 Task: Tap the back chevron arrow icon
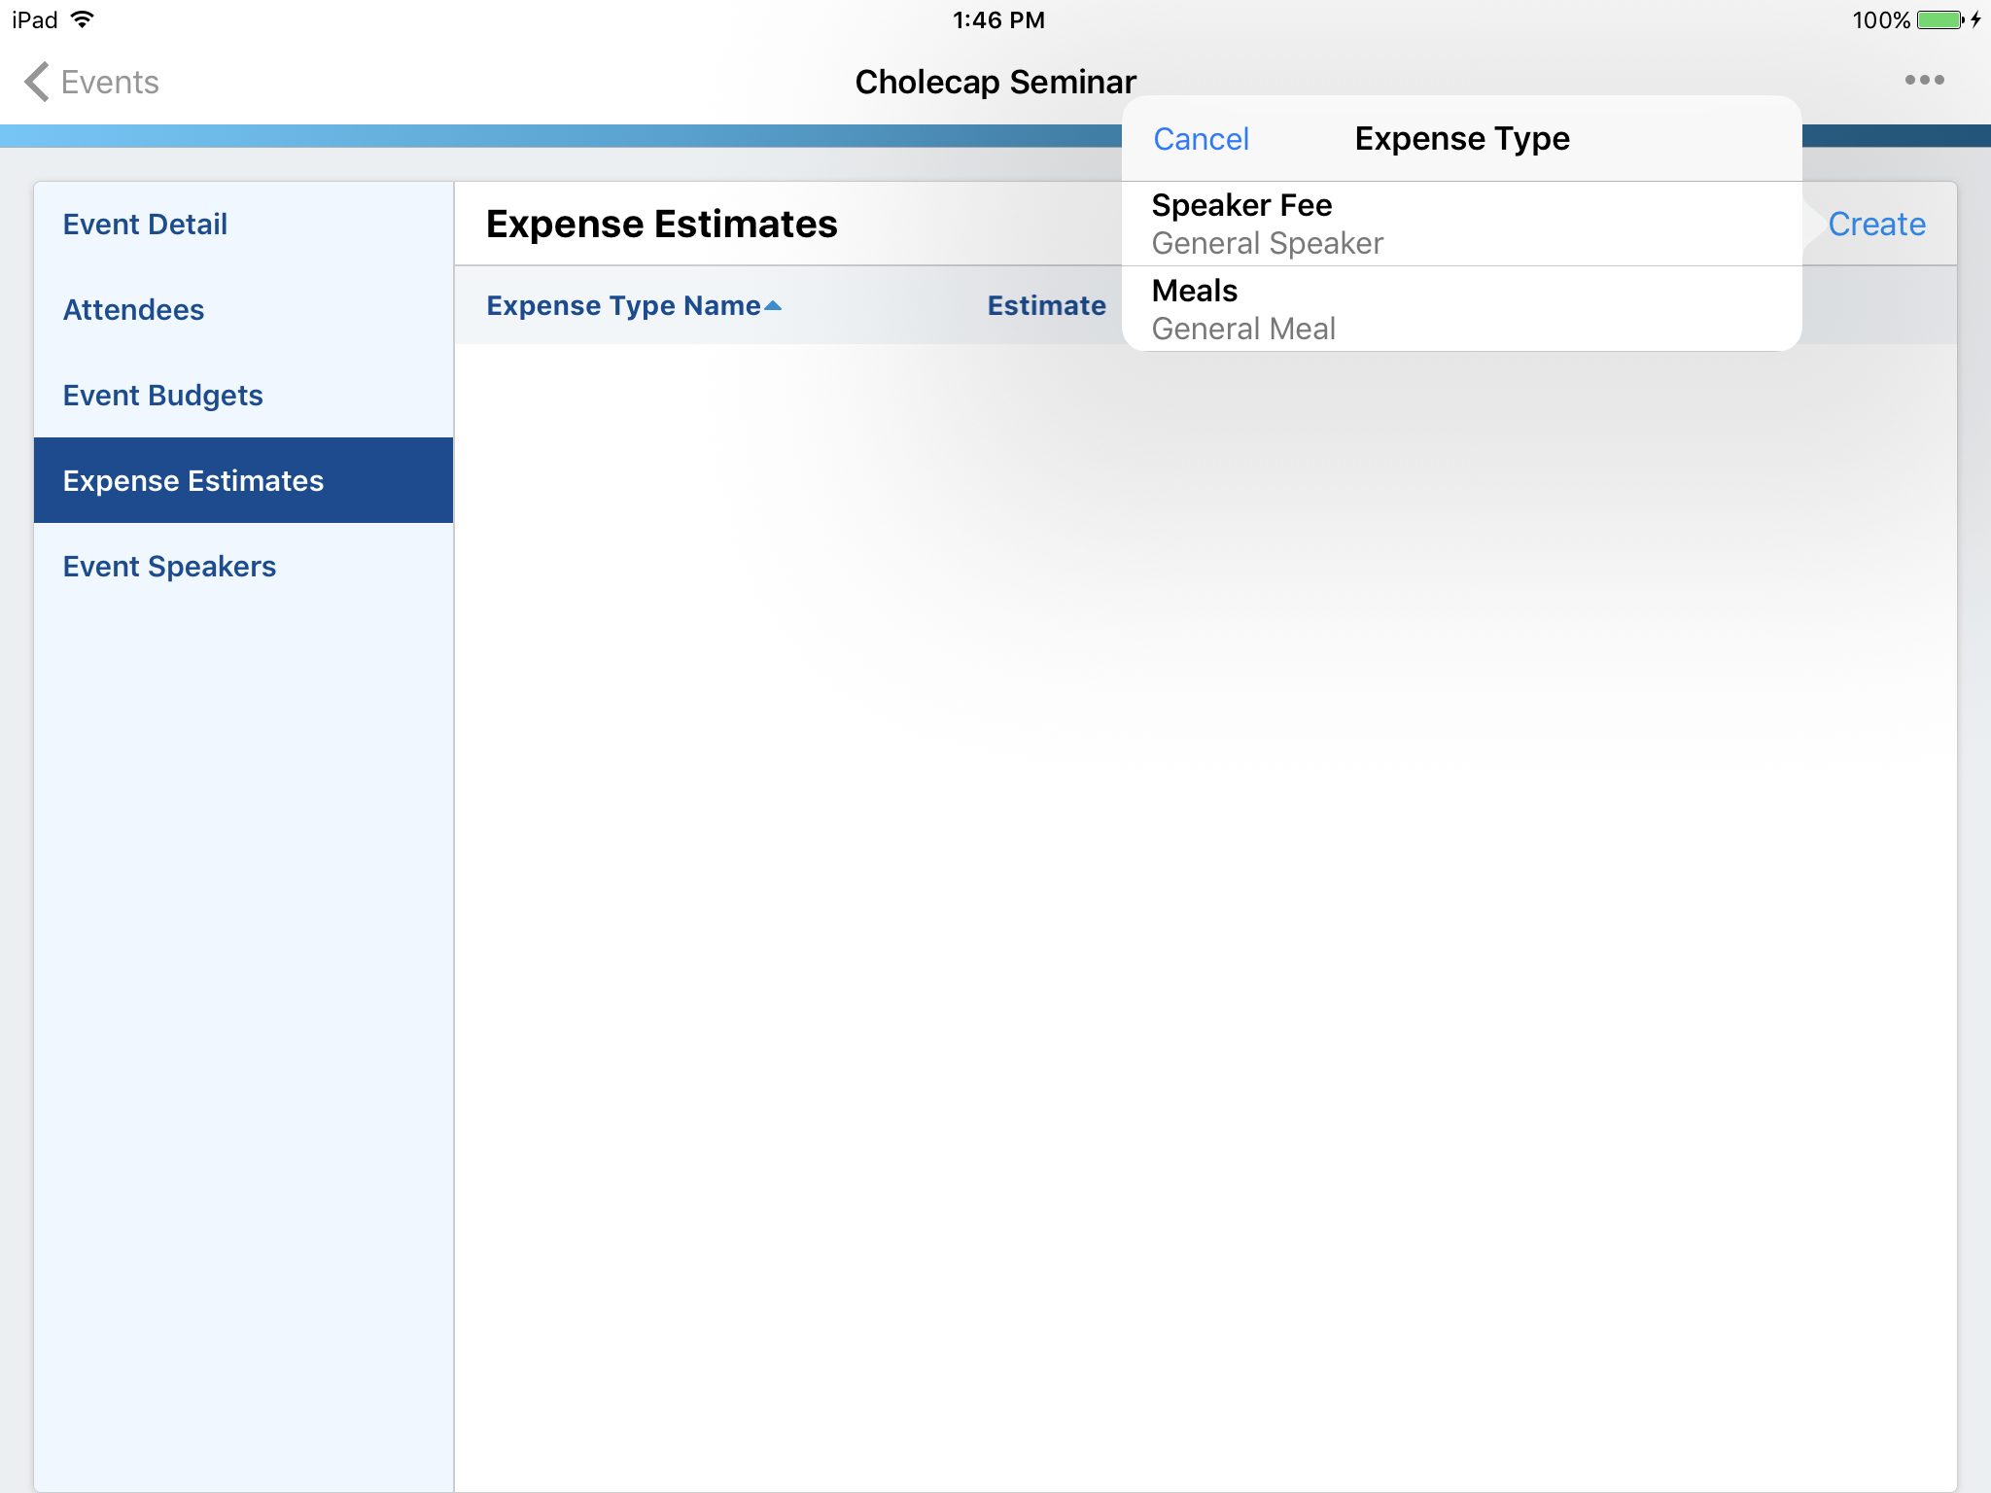pos(37,82)
